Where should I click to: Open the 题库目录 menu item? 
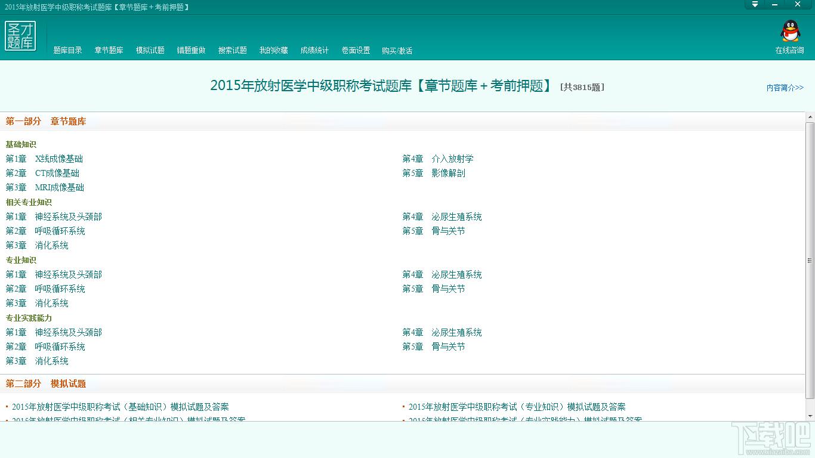(68, 51)
